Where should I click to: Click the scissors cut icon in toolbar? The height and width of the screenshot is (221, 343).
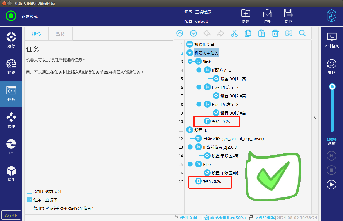(x=234, y=33)
